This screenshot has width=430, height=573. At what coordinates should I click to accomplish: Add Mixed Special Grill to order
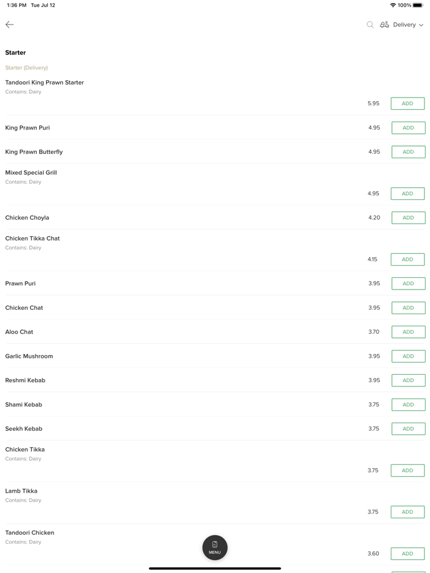407,194
